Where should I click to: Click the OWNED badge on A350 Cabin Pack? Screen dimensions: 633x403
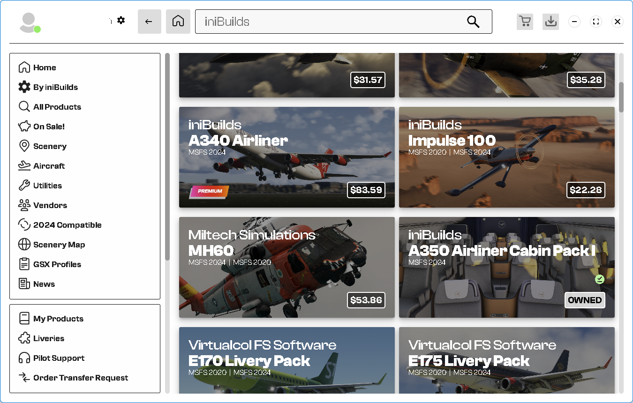[585, 300]
